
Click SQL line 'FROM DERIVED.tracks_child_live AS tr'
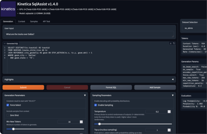click(28, 50)
